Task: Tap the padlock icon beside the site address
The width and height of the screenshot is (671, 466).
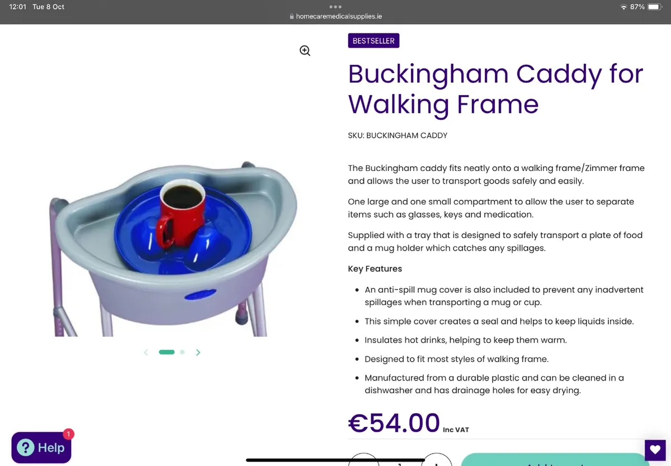Action: tap(291, 16)
